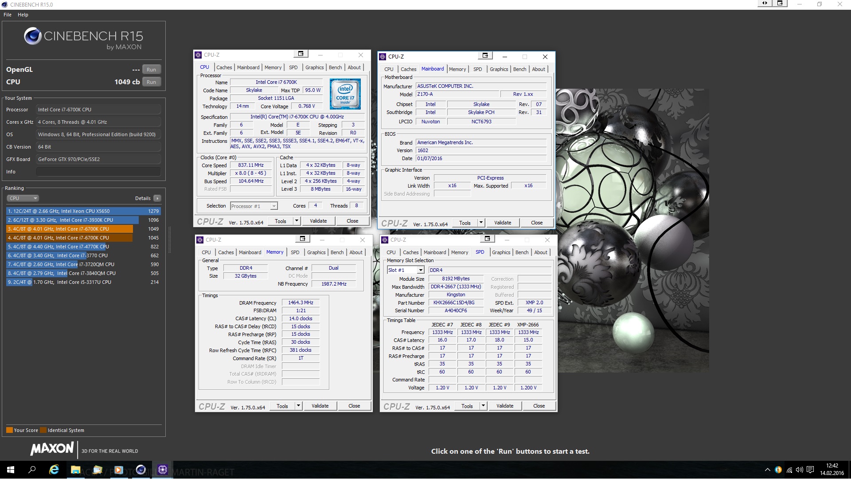This screenshot has height=479, width=851.
Task: Click arrows icon in Cinebench title bar
Action: click(x=765, y=4)
